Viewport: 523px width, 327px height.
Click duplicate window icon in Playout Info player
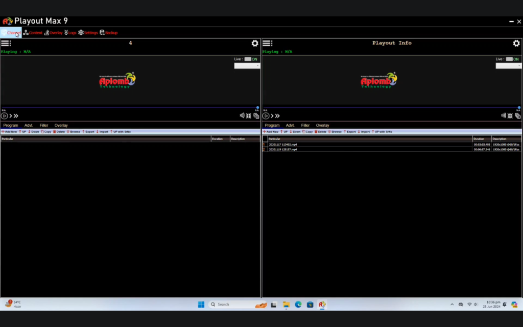(517, 116)
